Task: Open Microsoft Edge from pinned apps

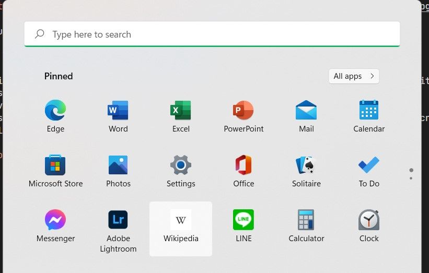Action: point(55,110)
